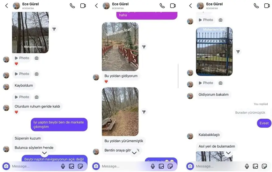The image size is (272, 172).
Task: Open the gallery picker in the right message bar
Action: [255, 166]
